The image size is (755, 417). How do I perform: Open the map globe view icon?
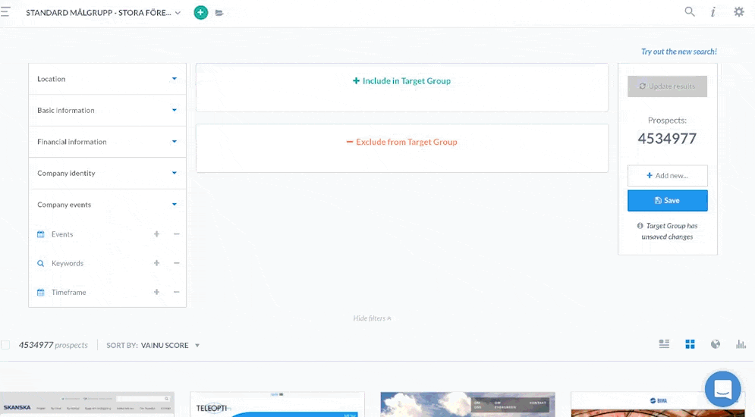(x=715, y=344)
